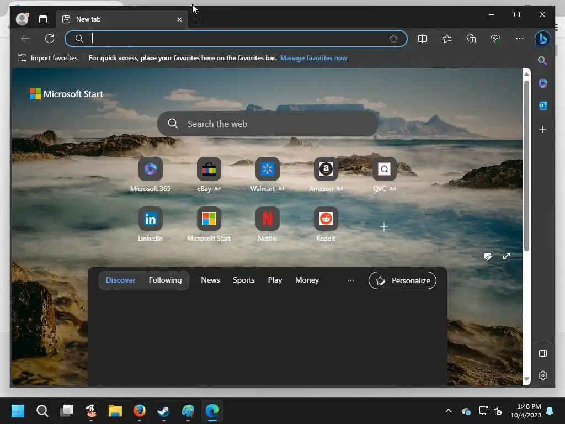
Task: Open Firefox from taskbar
Action: [140, 411]
